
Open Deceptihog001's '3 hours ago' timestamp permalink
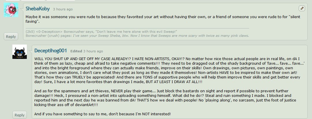coord(93,51)
